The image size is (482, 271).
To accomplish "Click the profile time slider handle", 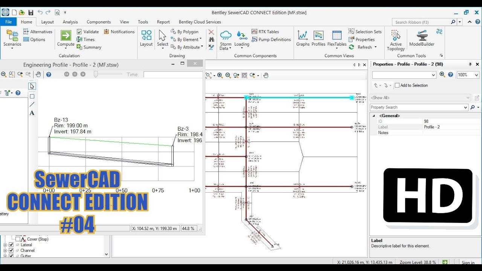I will pos(96,75).
